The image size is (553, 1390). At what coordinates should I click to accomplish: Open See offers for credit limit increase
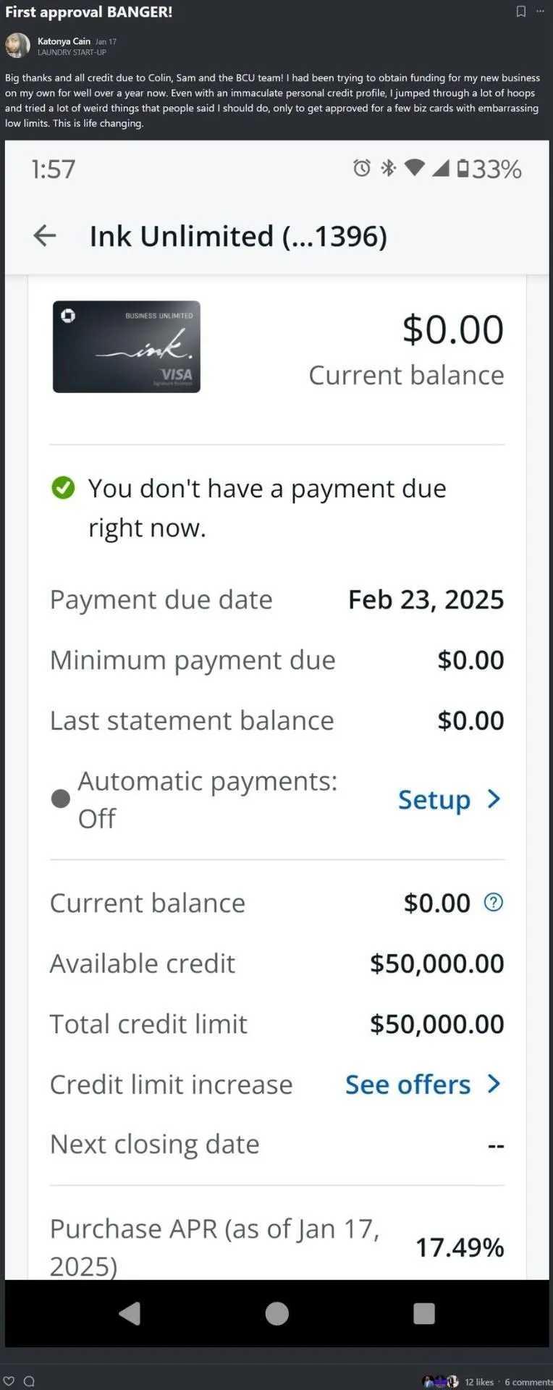coord(408,1084)
